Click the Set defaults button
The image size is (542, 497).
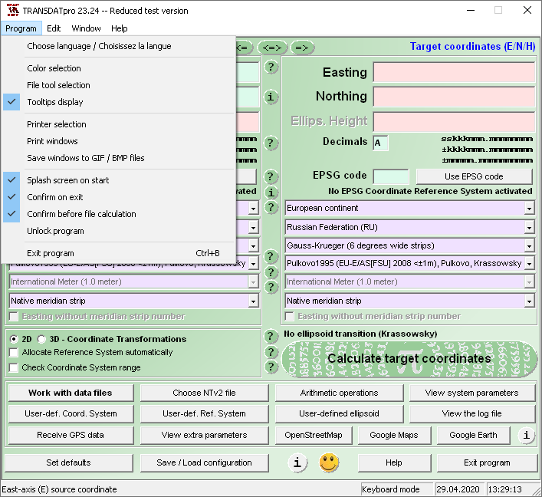tap(68, 462)
